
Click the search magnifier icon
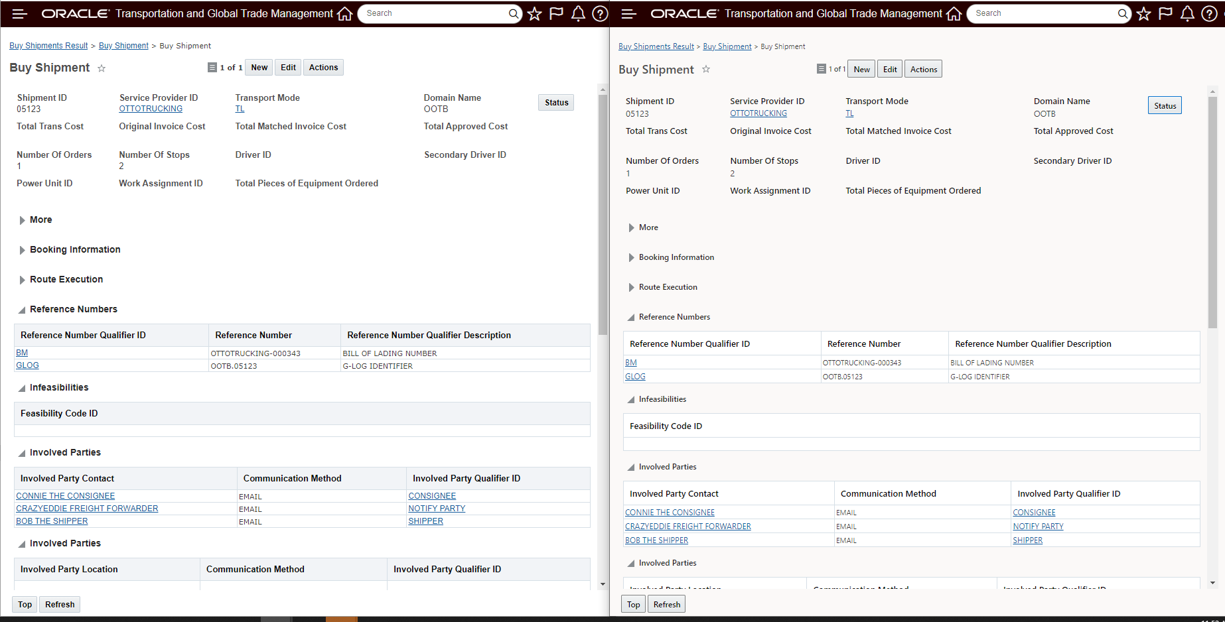[x=514, y=13]
